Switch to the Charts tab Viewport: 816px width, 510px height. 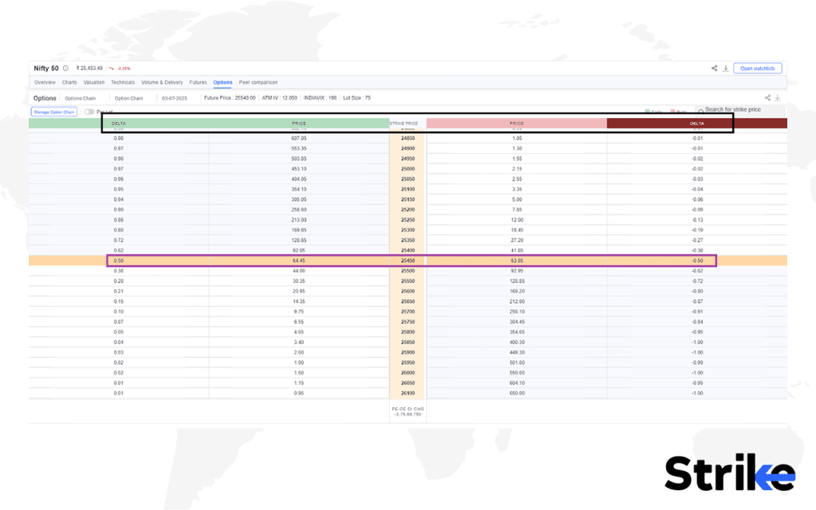coord(69,82)
